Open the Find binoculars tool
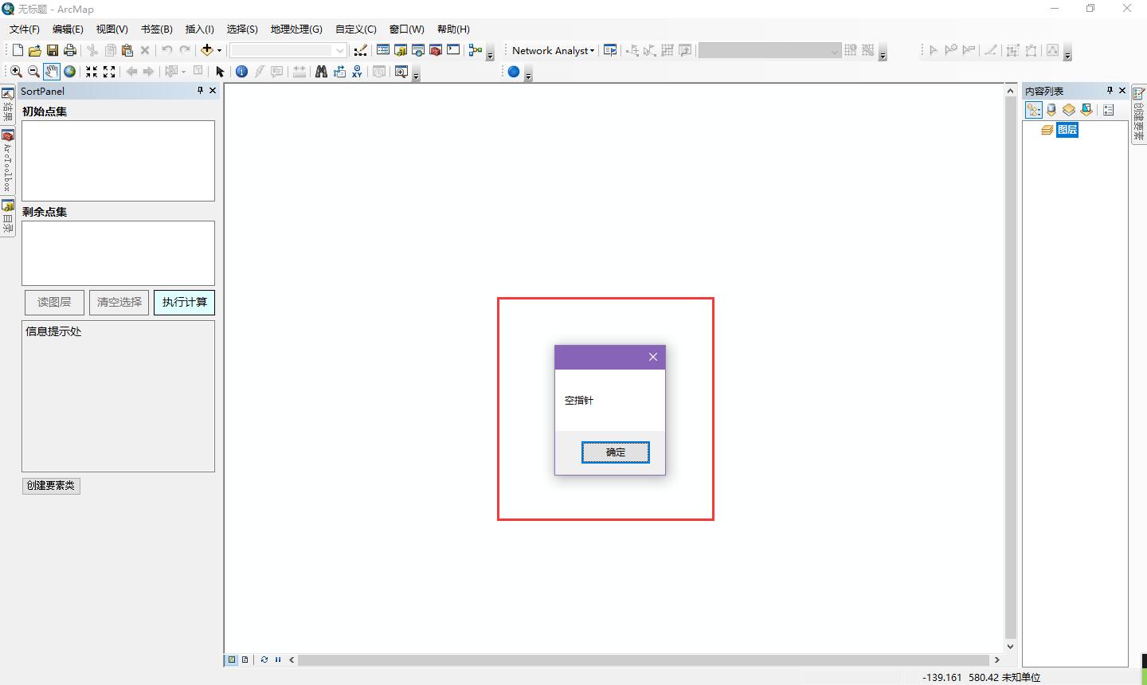Viewport: 1147px width, 685px height. coord(321,72)
